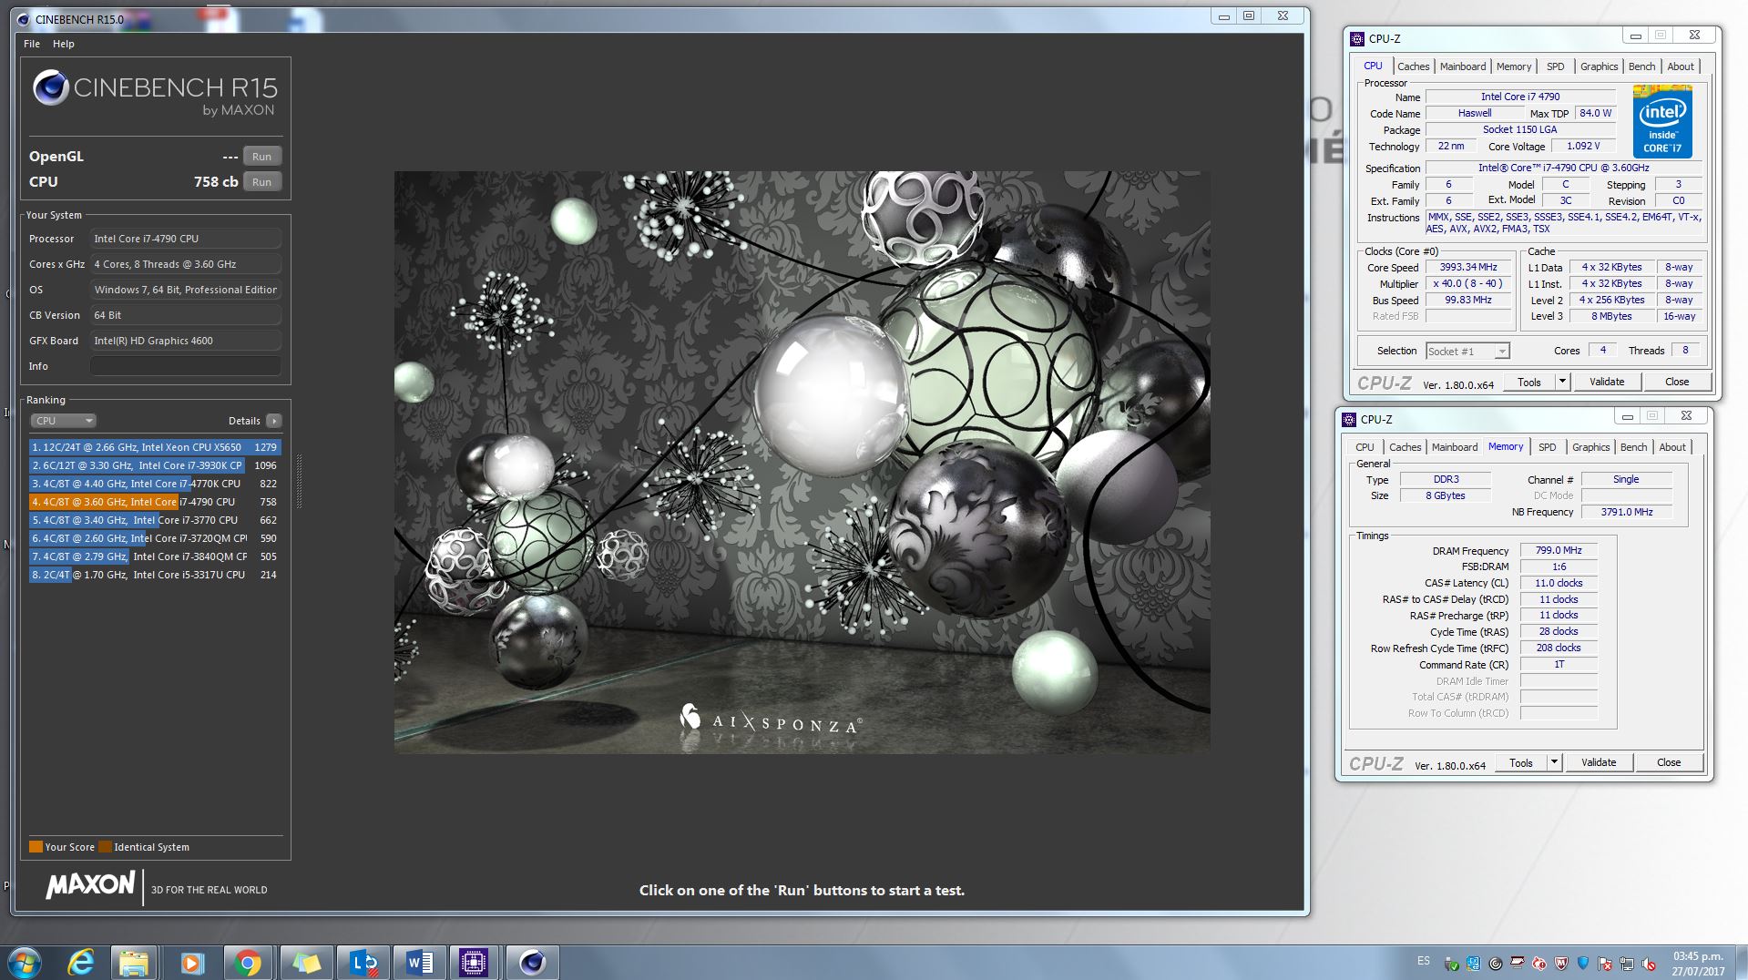Click the left panel splitter handle
1748x980 pixels.
(x=299, y=482)
